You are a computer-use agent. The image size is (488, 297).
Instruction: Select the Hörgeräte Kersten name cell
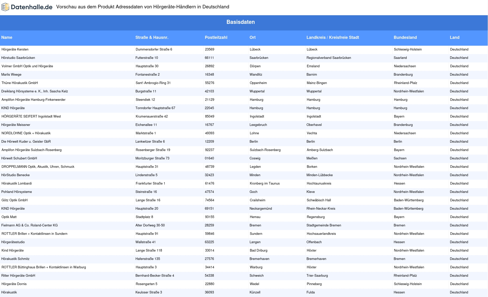click(15, 49)
